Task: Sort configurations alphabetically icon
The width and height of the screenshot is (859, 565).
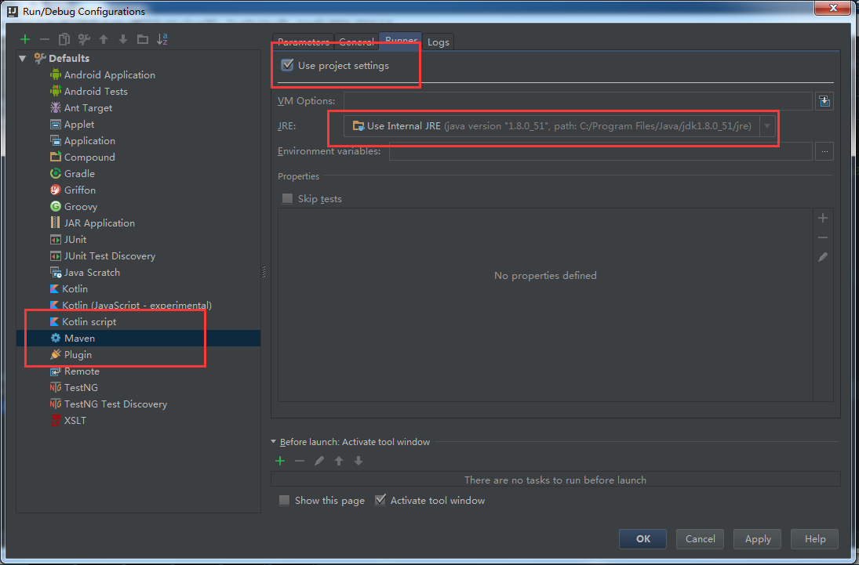Action: coord(162,39)
